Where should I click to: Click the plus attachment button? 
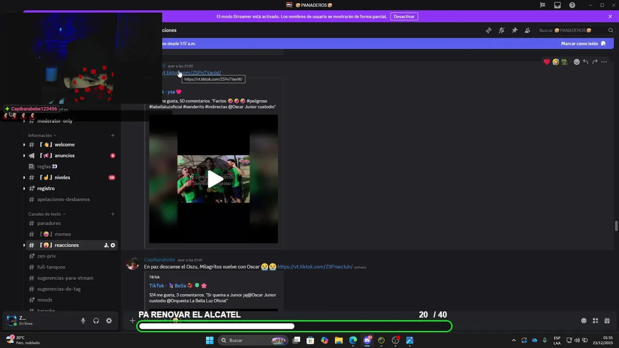(x=132, y=320)
